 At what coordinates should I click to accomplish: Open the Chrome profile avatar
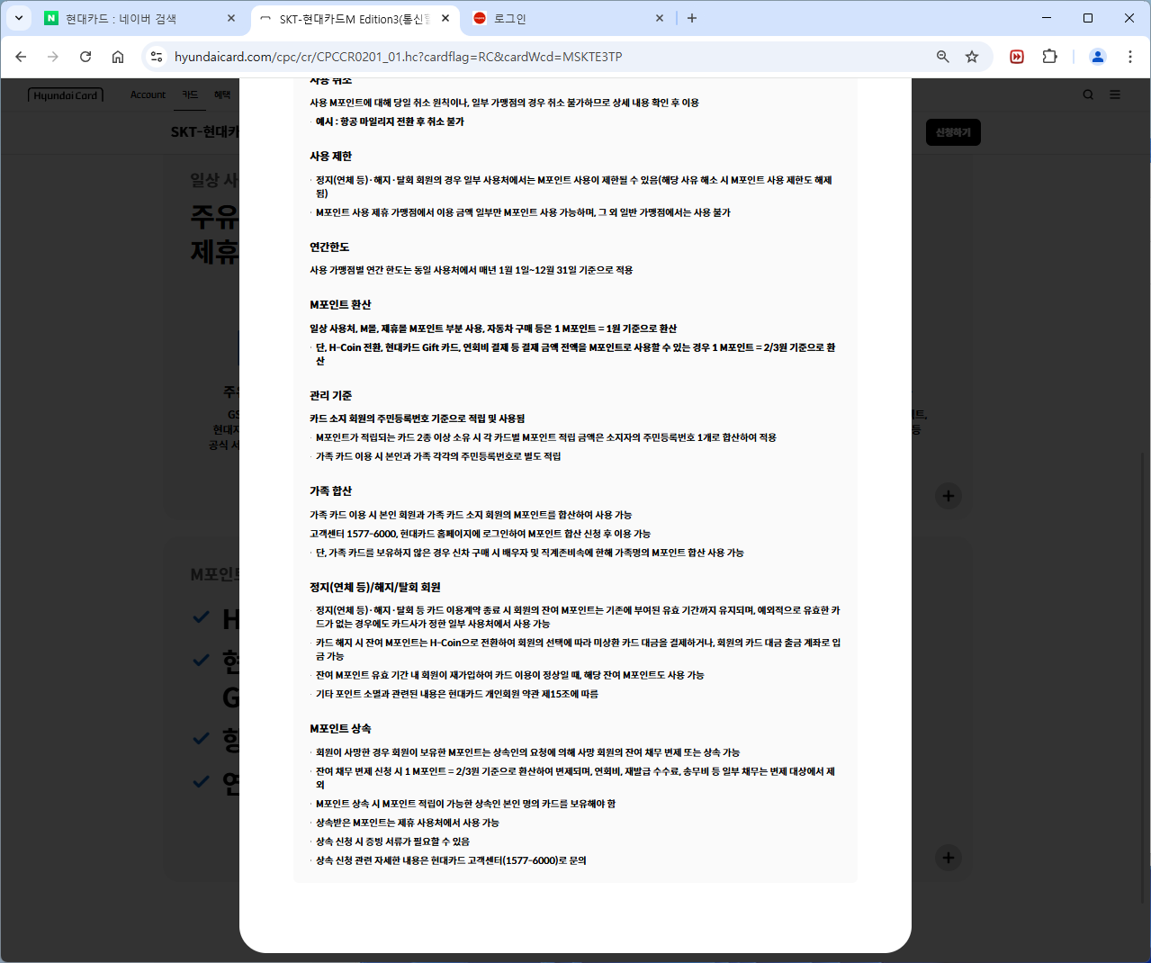tap(1098, 57)
